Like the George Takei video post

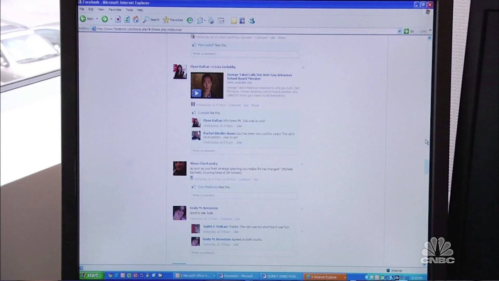coord(246,105)
